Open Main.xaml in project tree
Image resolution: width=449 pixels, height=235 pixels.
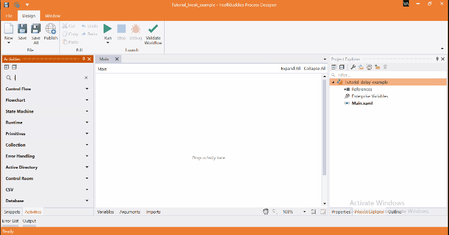coord(362,103)
